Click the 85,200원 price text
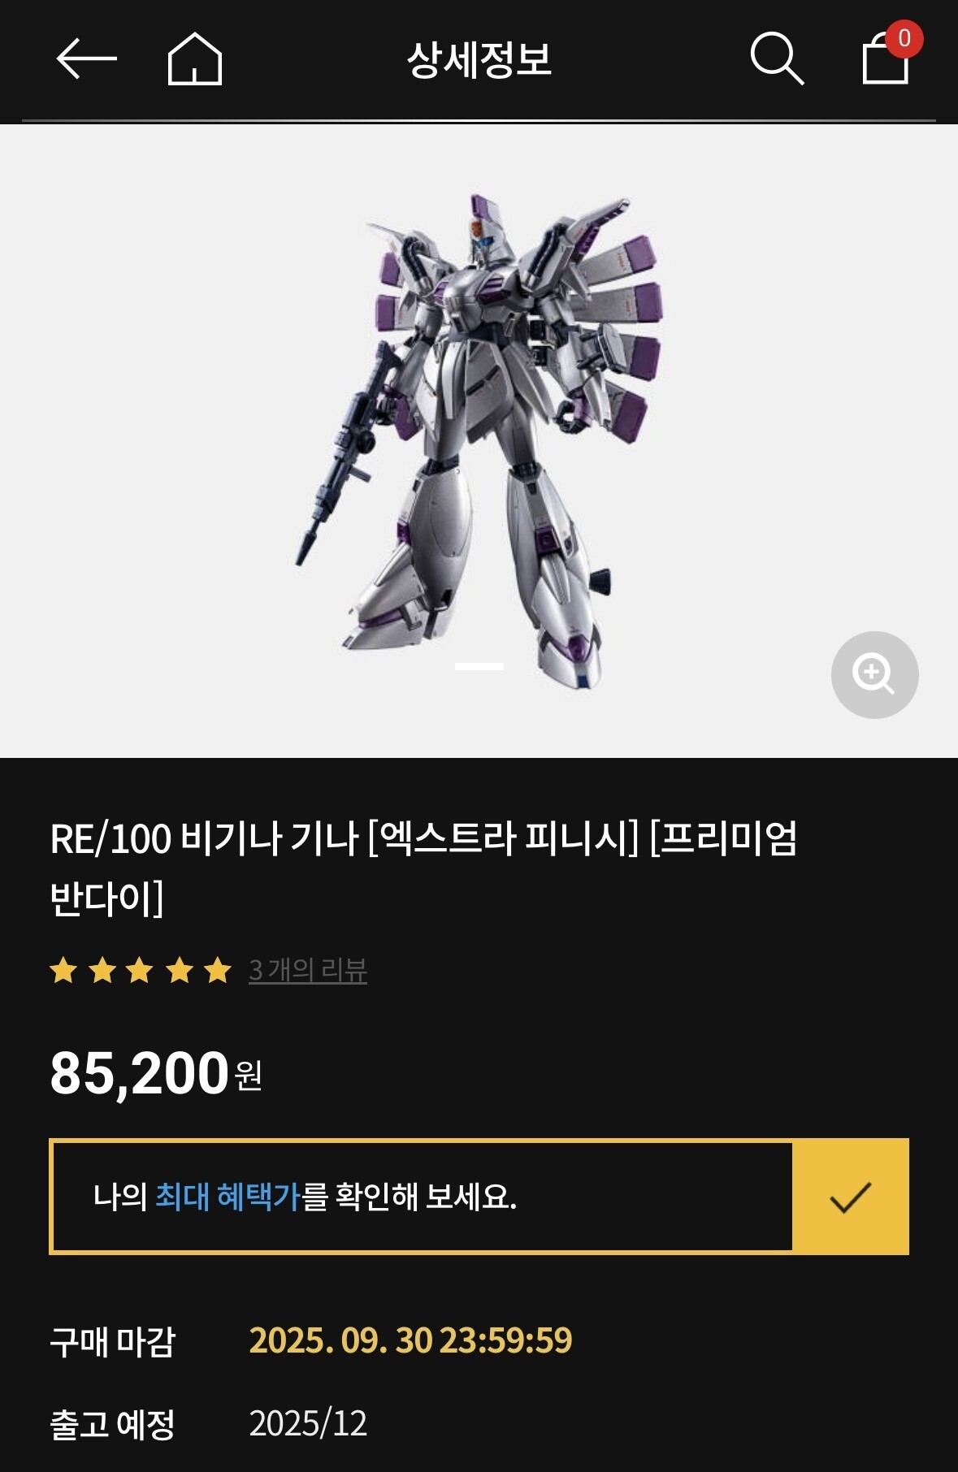 pyautogui.click(x=156, y=1072)
